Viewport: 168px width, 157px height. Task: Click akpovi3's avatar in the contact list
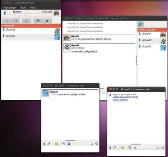tap(57, 37)
